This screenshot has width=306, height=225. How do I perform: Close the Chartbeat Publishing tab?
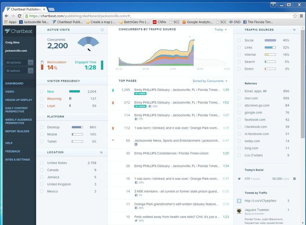[44, 9]
